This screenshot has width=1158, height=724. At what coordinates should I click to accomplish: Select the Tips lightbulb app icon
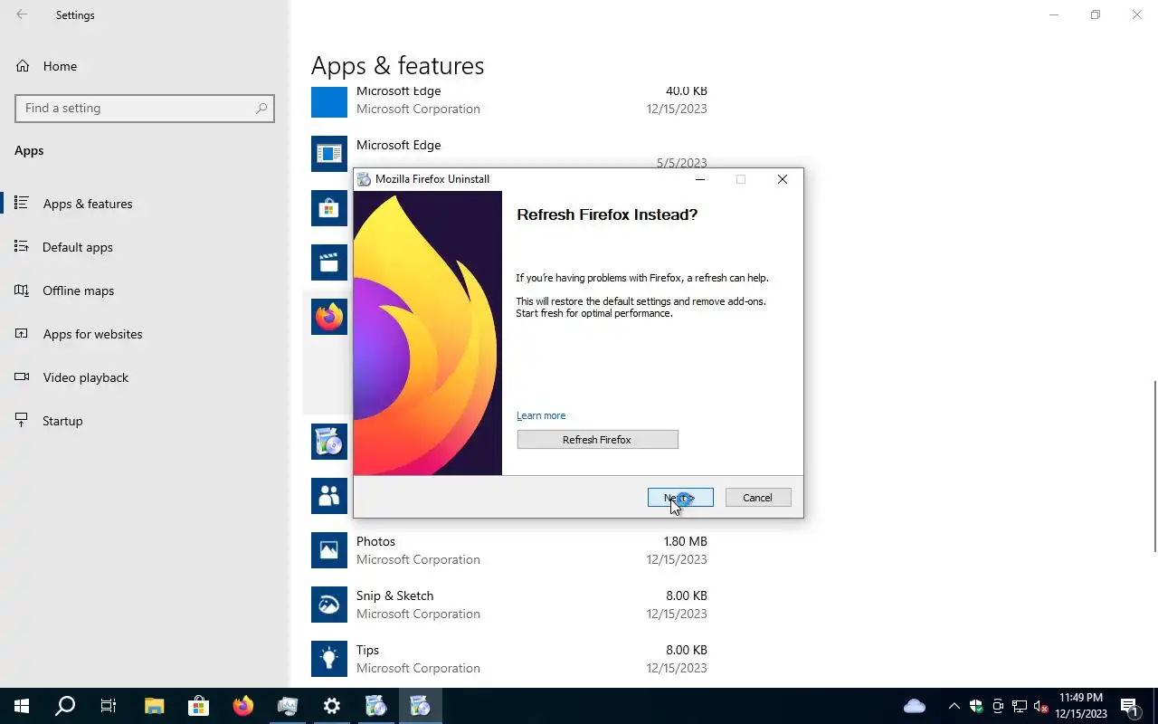pyautogui.click(x=329, y=659)
